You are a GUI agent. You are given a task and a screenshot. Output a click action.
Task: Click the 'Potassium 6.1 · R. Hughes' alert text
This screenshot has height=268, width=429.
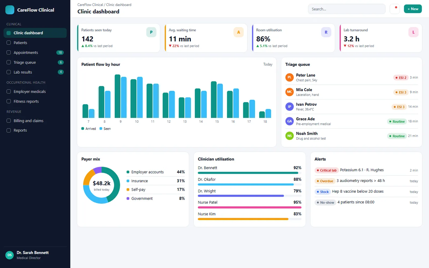tap(362, 170)
